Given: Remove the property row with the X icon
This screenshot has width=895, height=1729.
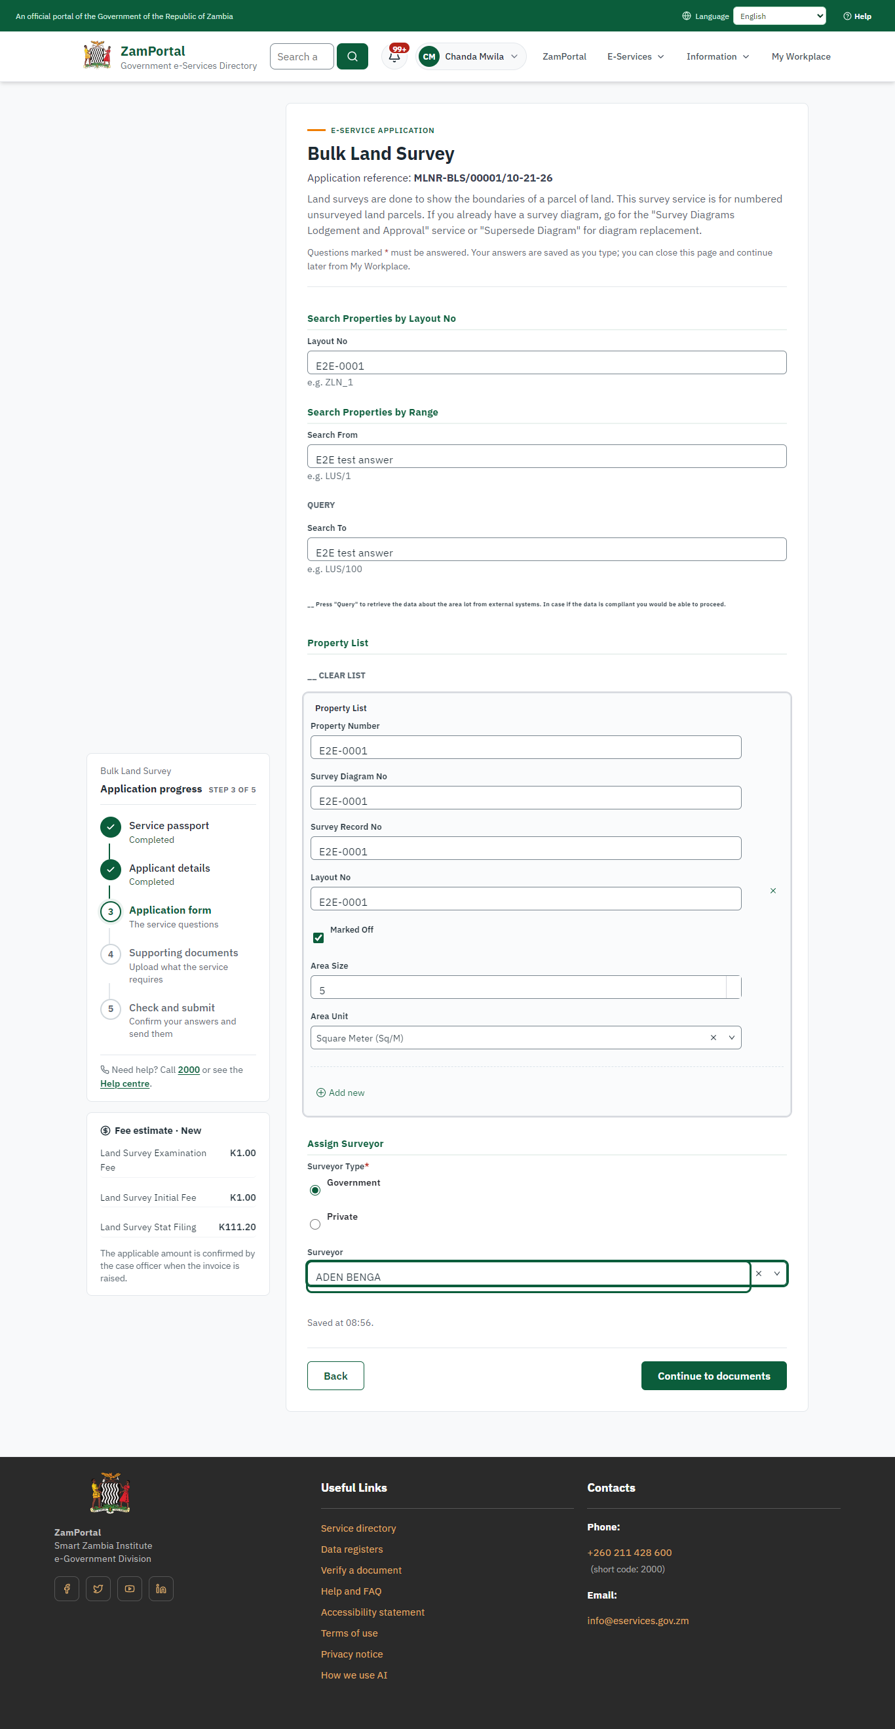Looking at the screenshot, I should click(x=773, y=891).
